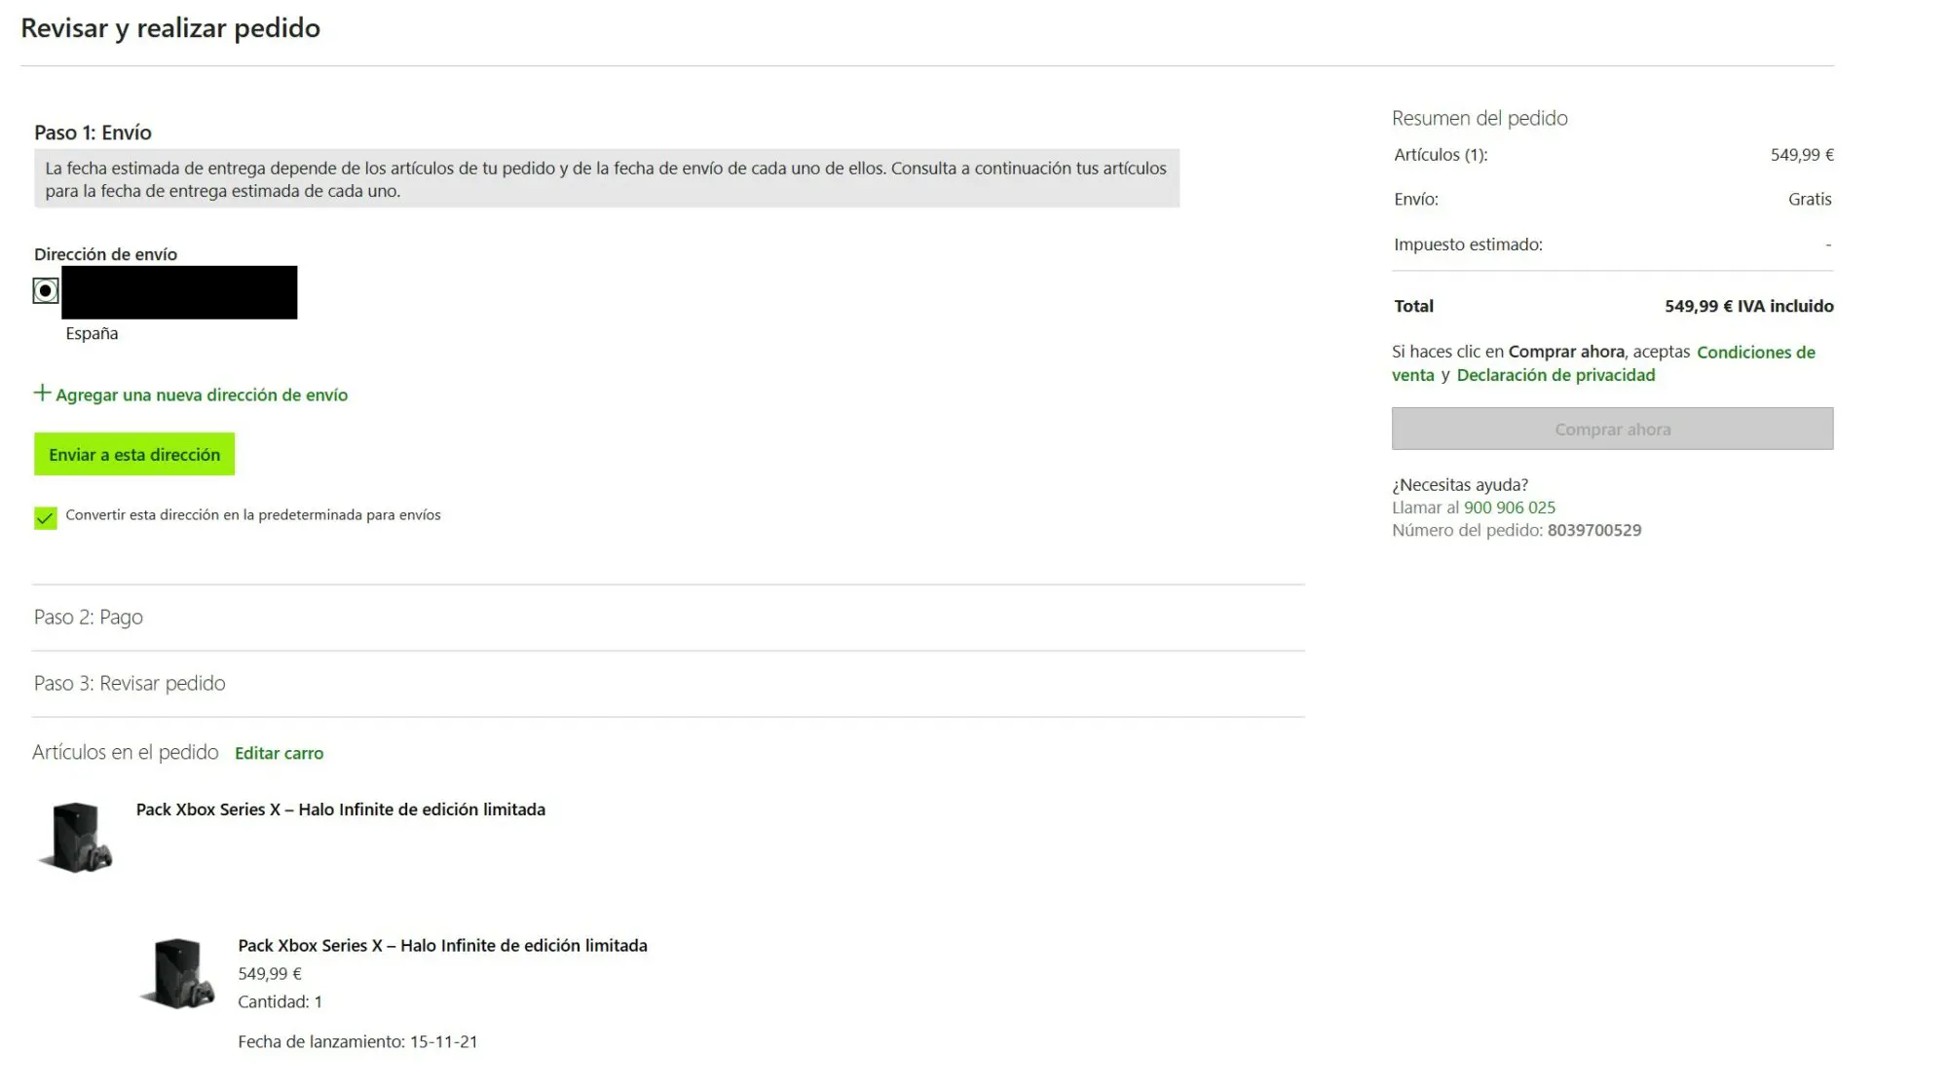This screenshot has width=1948, height=1092.
Task: Open 'Agregar una nueva dirección de envío' link
Action: tap(202, 395)
